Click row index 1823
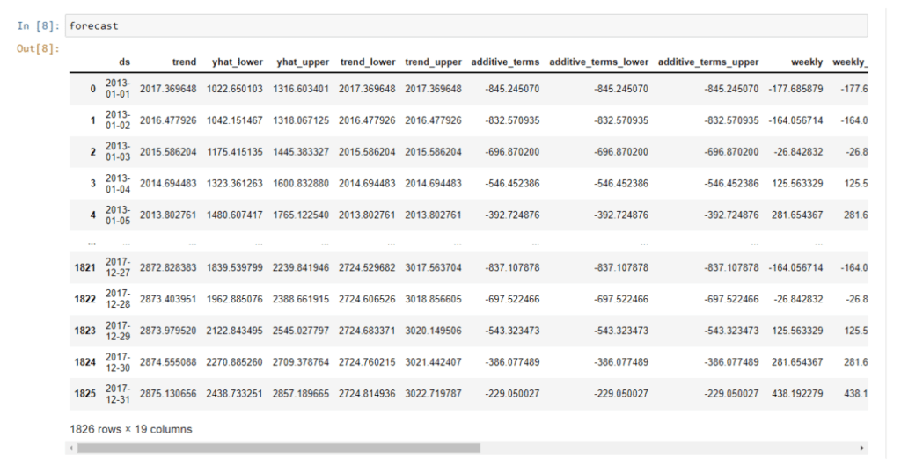The width and height of the screenshot is (901, 473). 85,331
